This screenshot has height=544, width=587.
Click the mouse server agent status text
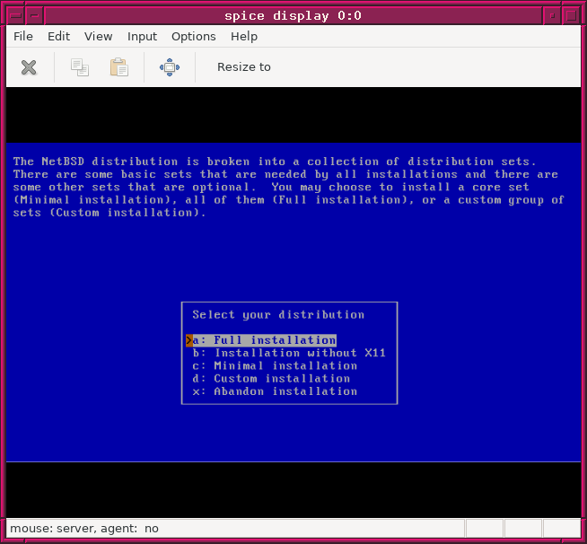click(x=84, y=529)
